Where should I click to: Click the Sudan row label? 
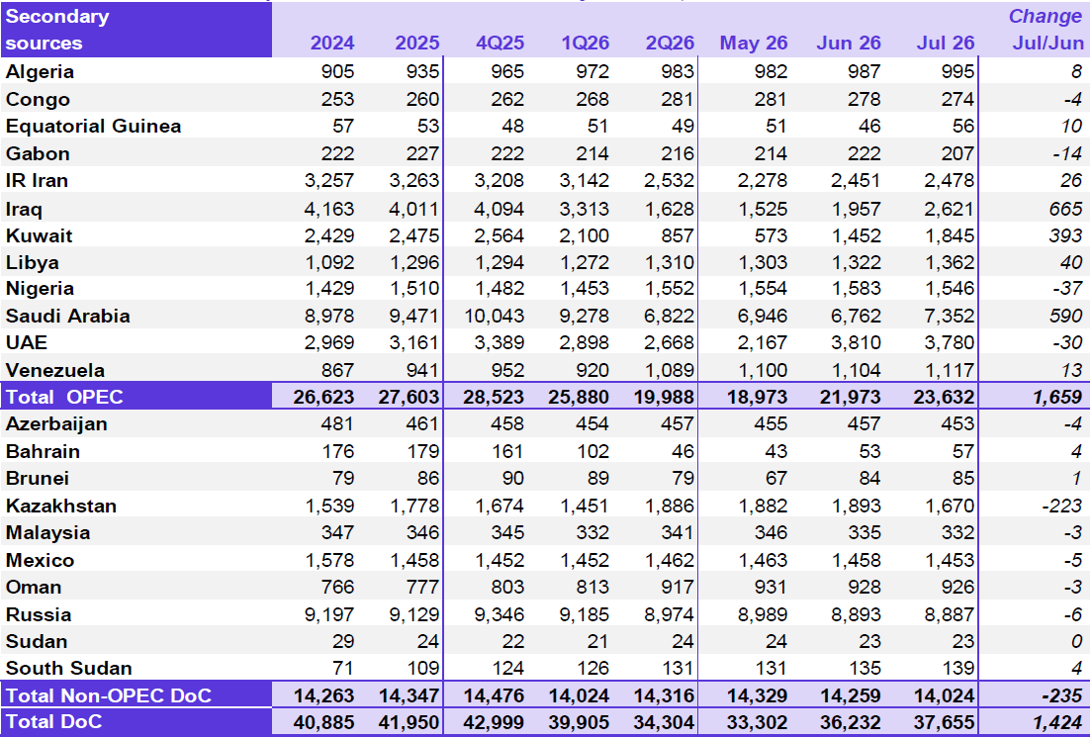point(37,641)
